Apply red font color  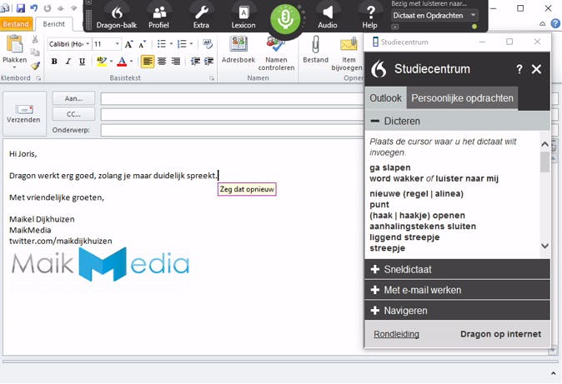coord(122,62)
